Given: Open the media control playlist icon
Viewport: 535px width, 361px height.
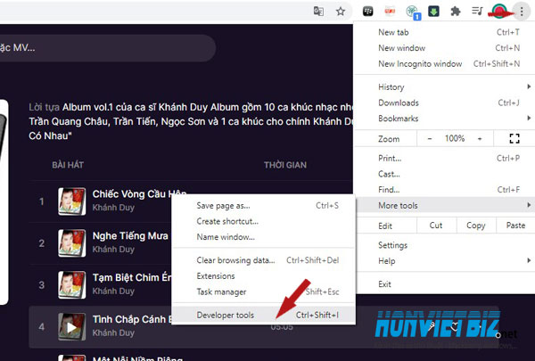Looking at the screenshot, I should 477,12.
